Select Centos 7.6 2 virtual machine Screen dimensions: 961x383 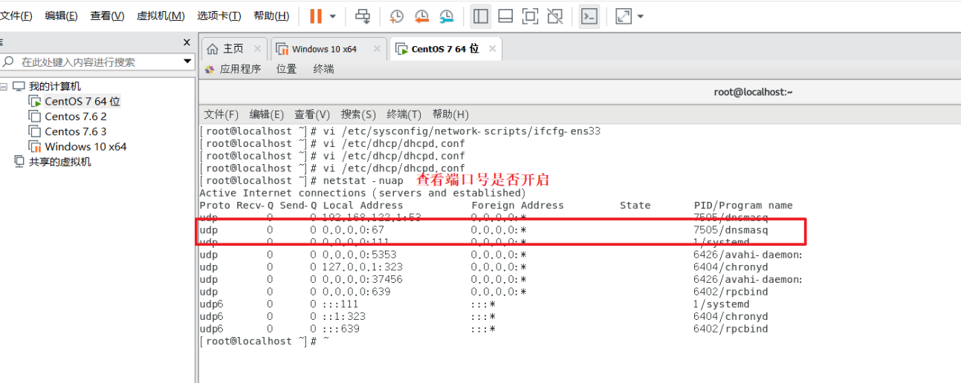76,117
